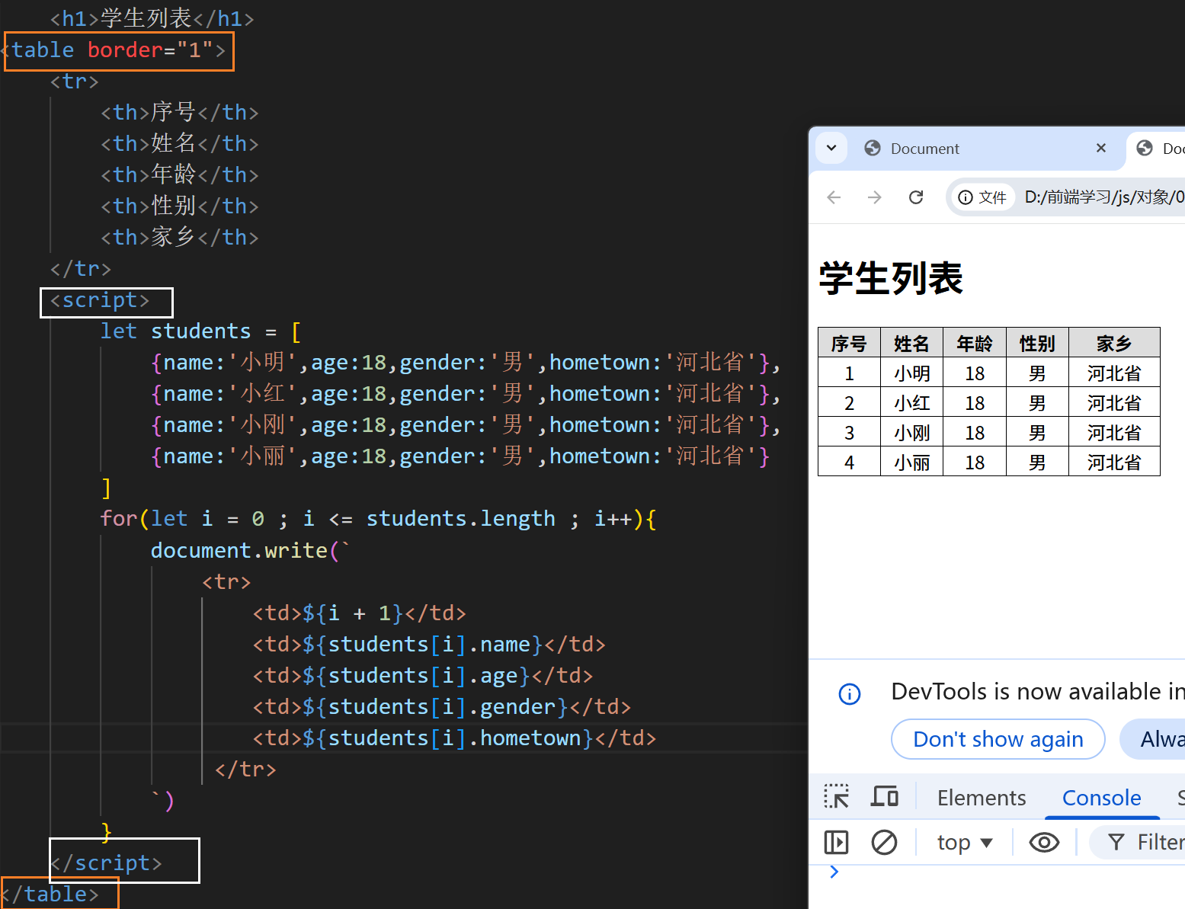The height and width of the screenshot is (909, 1185).
Task: Open the file site info chip
Action: 982,197
